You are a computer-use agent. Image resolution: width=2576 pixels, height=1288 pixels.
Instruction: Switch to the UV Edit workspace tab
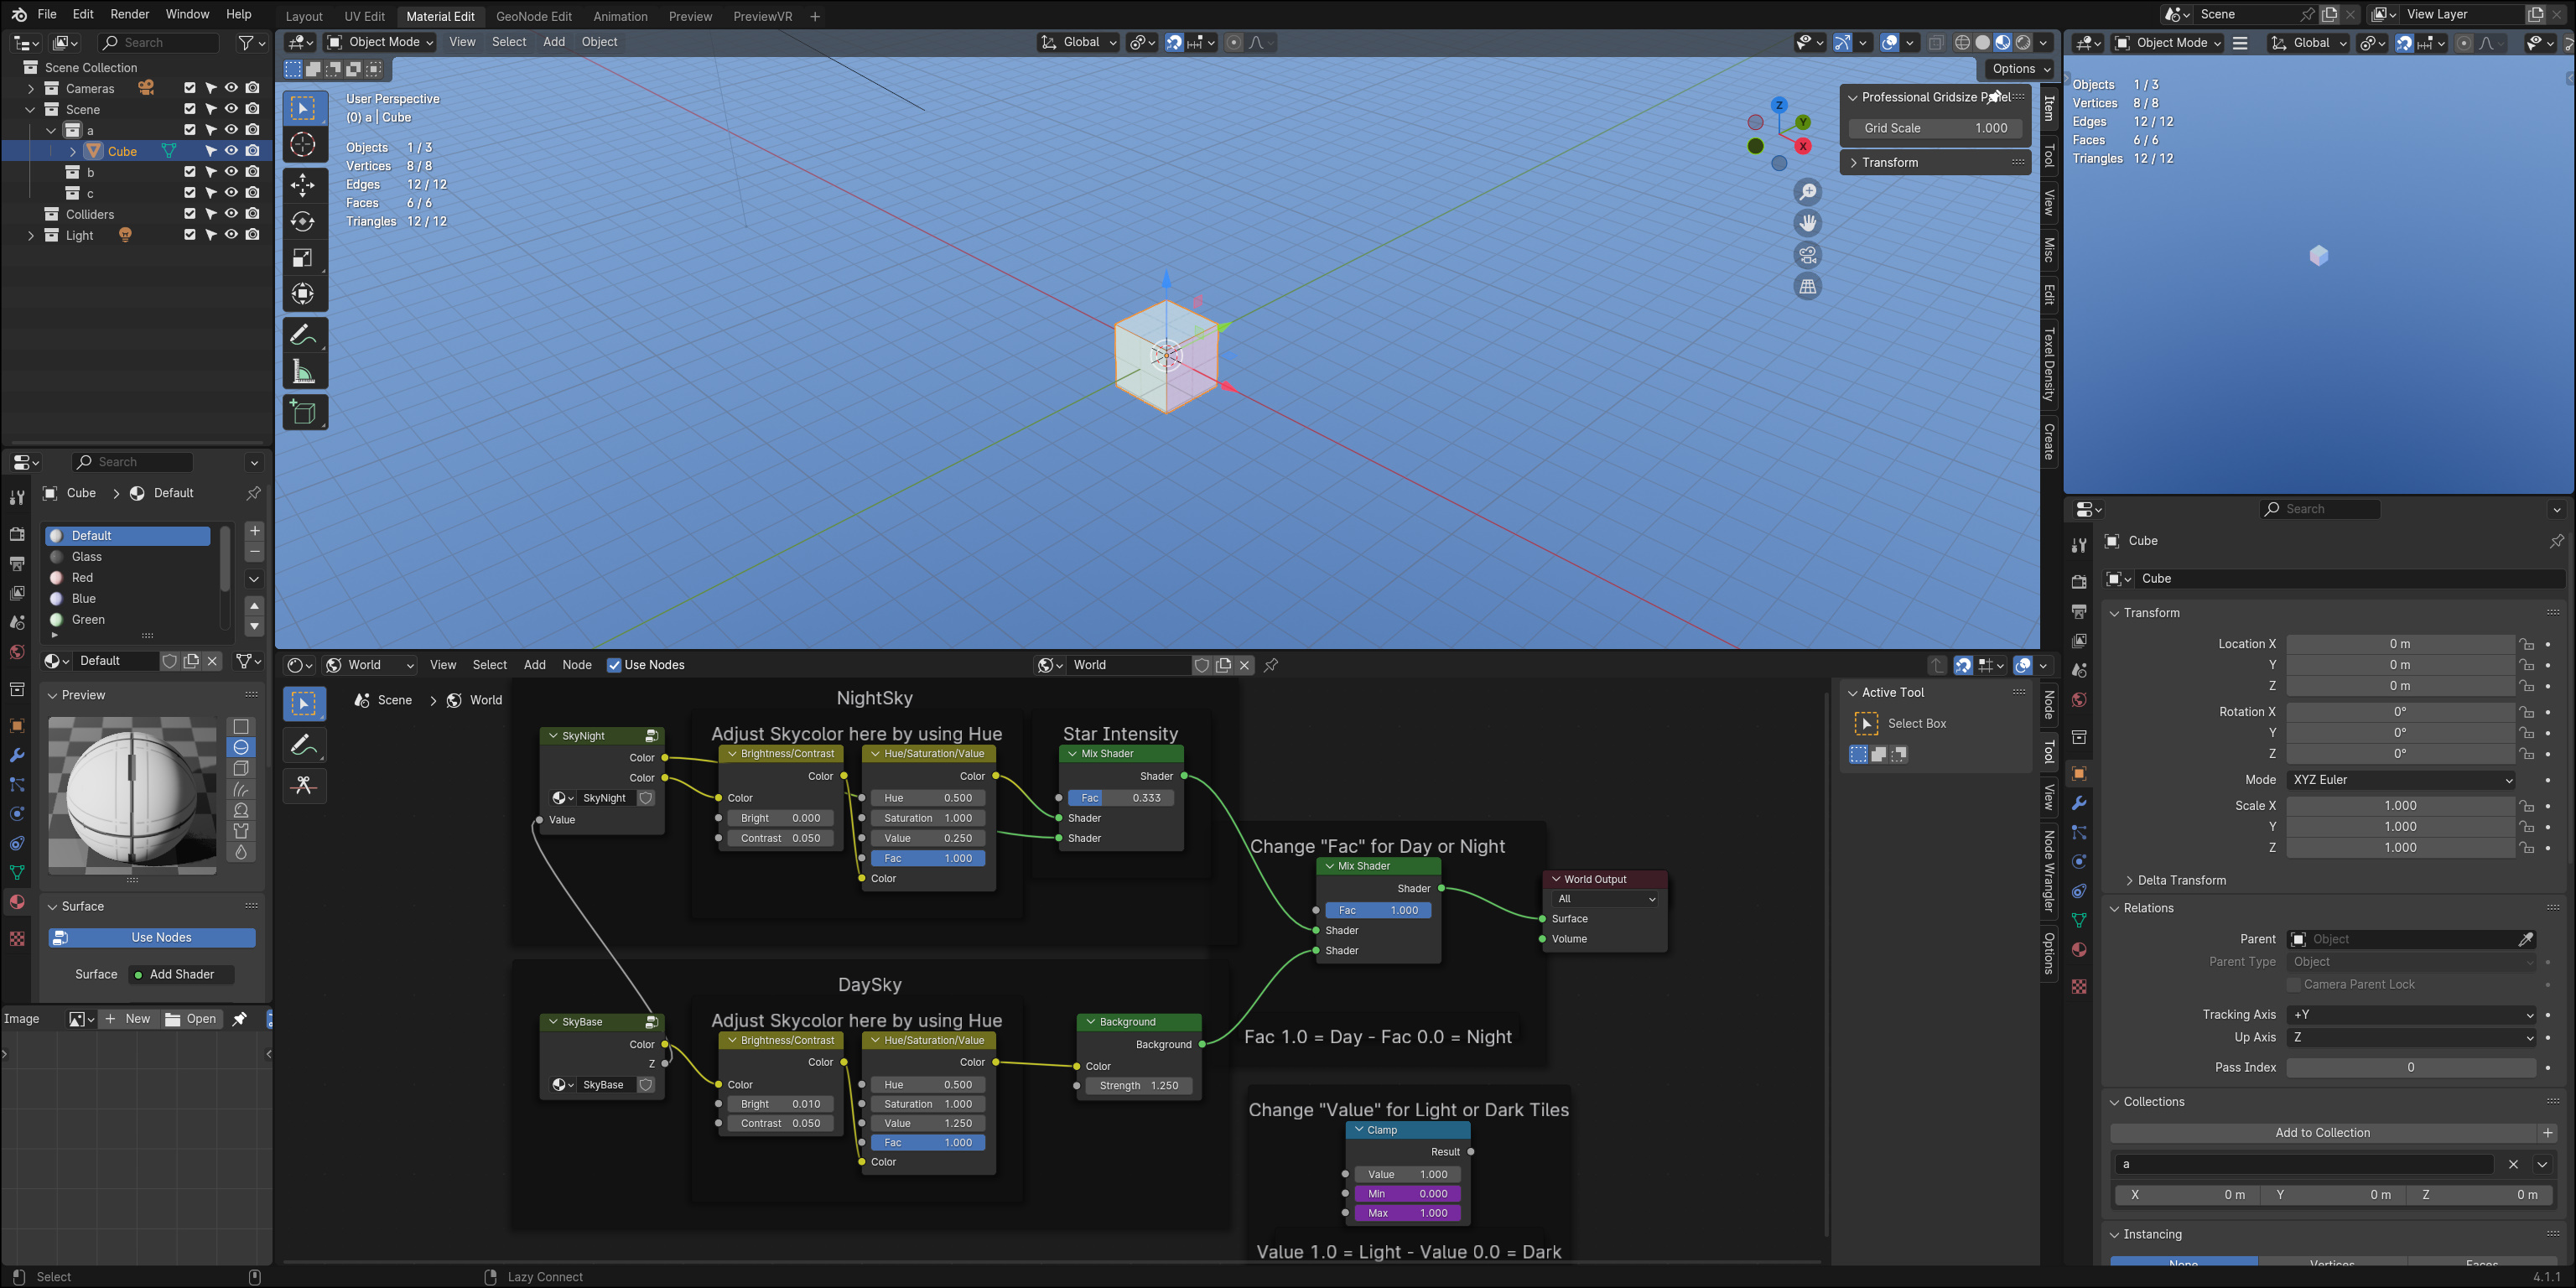coord(365,16)
